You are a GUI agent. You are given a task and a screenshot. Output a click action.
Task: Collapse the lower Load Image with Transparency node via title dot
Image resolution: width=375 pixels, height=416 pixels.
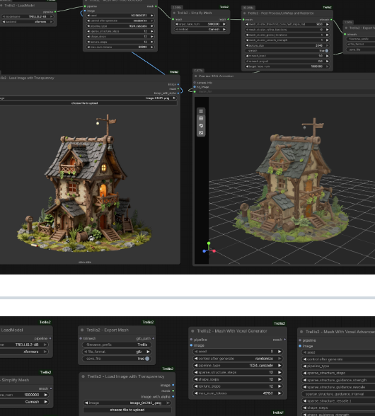click(83, 376)
